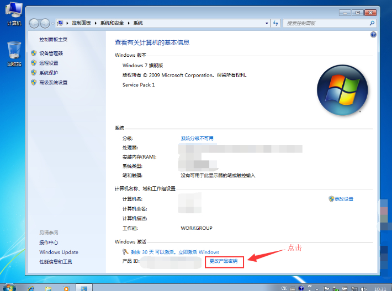Maximize the System window

click(358, 13)
